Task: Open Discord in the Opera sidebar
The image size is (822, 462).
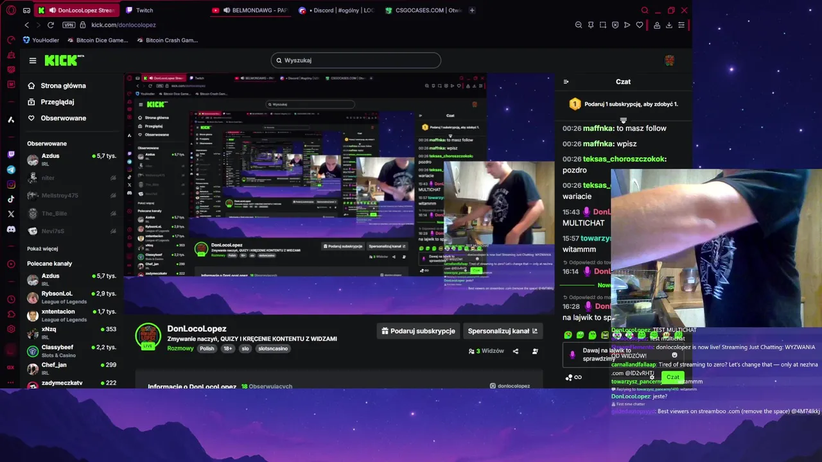Action: coord(11,229)
